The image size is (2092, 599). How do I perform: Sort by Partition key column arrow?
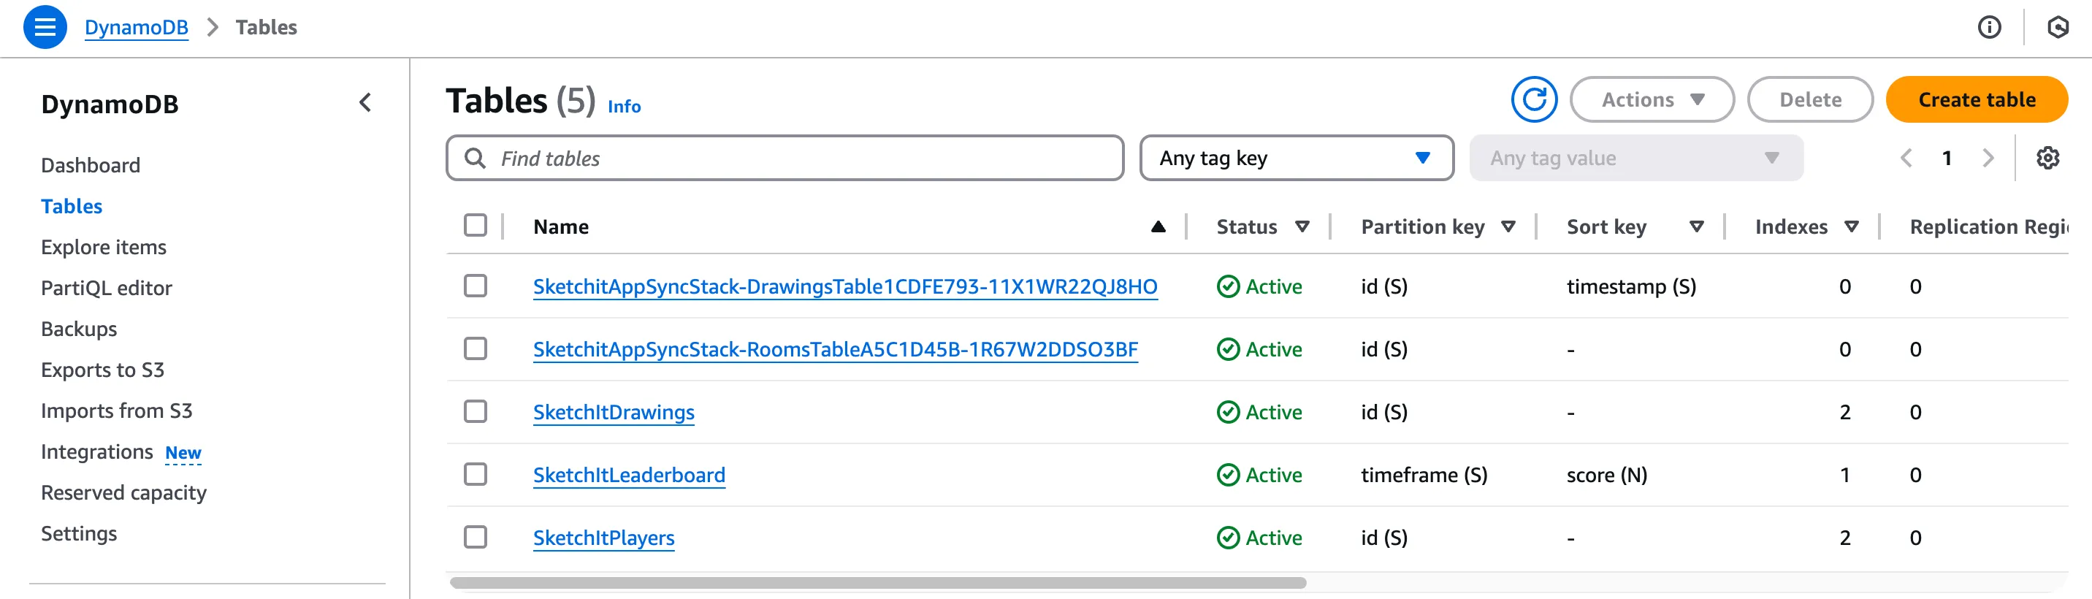coord(1508,227)
